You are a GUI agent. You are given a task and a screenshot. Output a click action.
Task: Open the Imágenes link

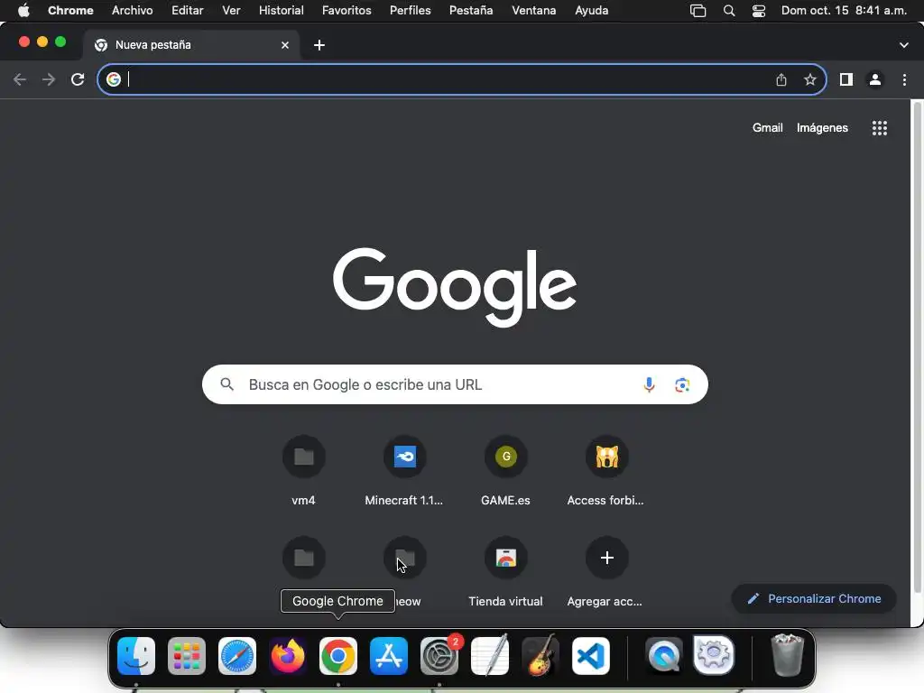822,128
